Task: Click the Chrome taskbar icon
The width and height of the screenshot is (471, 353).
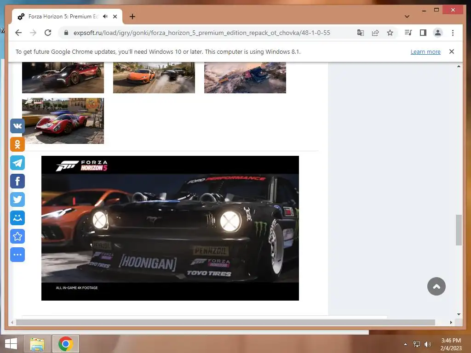Action: coord(66,344)
